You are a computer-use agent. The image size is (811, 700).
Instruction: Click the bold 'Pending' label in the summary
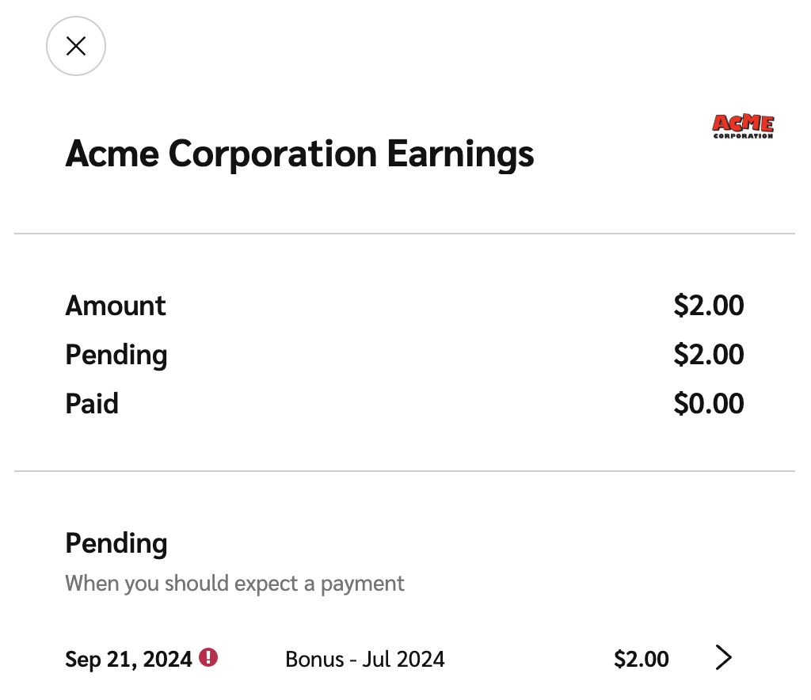[116, 355]
